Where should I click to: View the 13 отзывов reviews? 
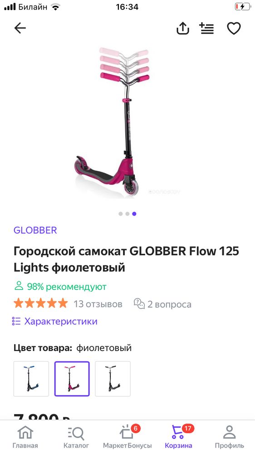click(x=98, y=304)
